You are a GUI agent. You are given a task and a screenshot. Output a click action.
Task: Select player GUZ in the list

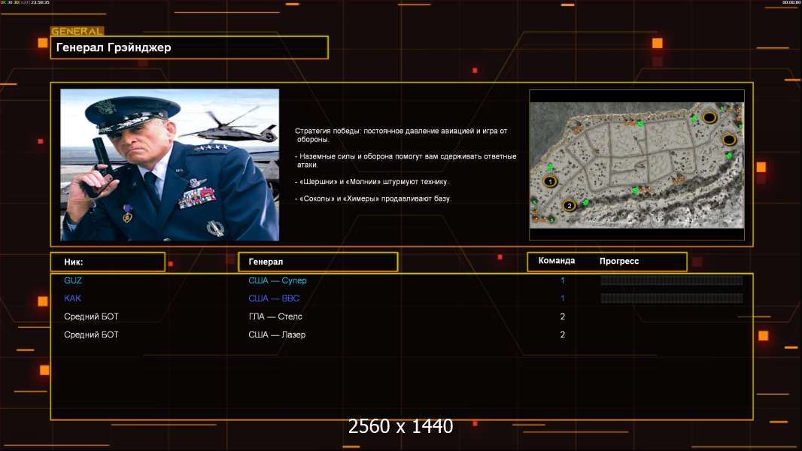(73, 280)
